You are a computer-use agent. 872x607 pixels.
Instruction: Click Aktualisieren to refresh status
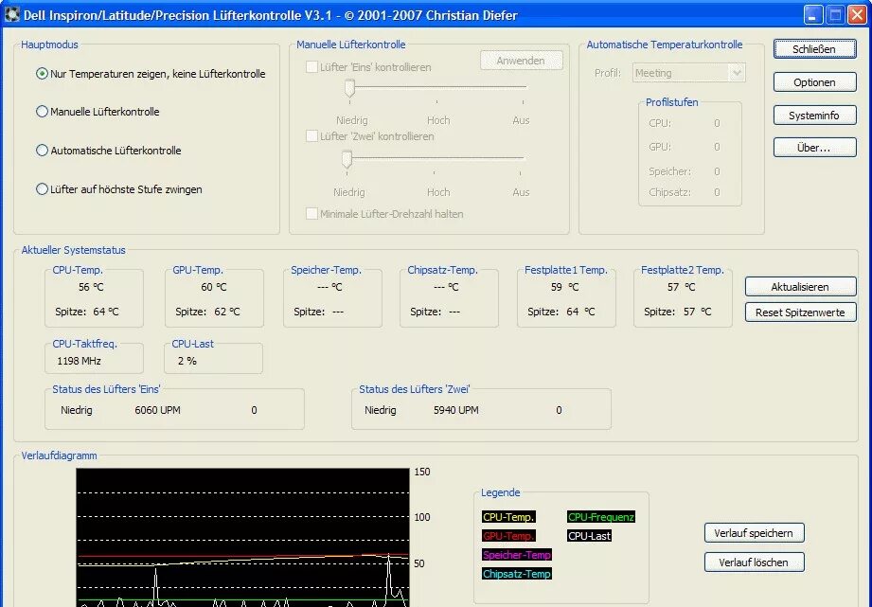(x=800, y=287)
